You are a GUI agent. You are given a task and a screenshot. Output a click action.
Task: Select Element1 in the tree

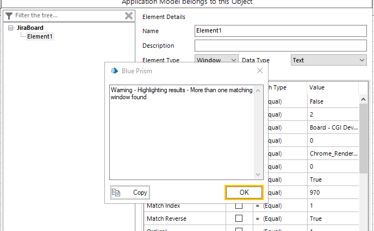tap(40, 36)
